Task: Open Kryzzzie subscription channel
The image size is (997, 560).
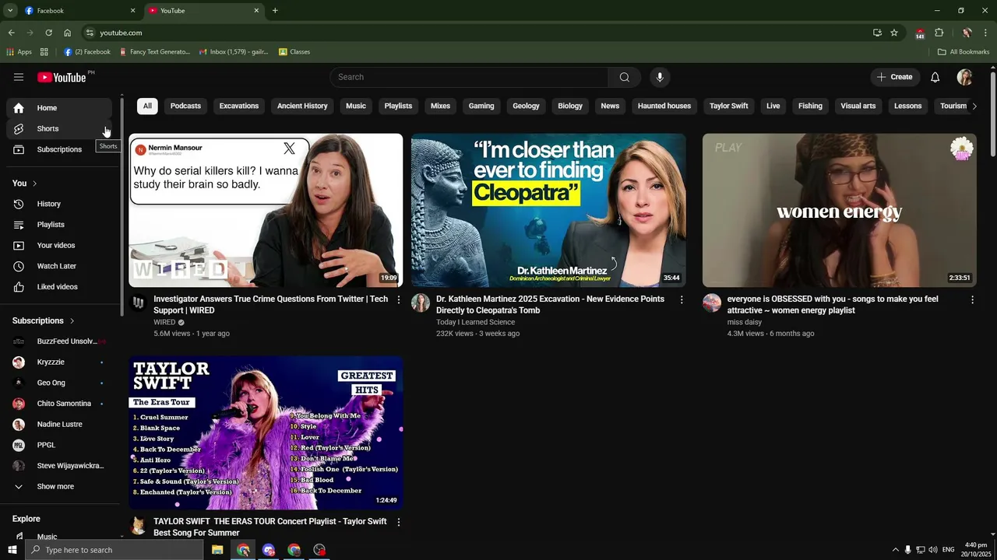Action: click(x=59, y=362)
